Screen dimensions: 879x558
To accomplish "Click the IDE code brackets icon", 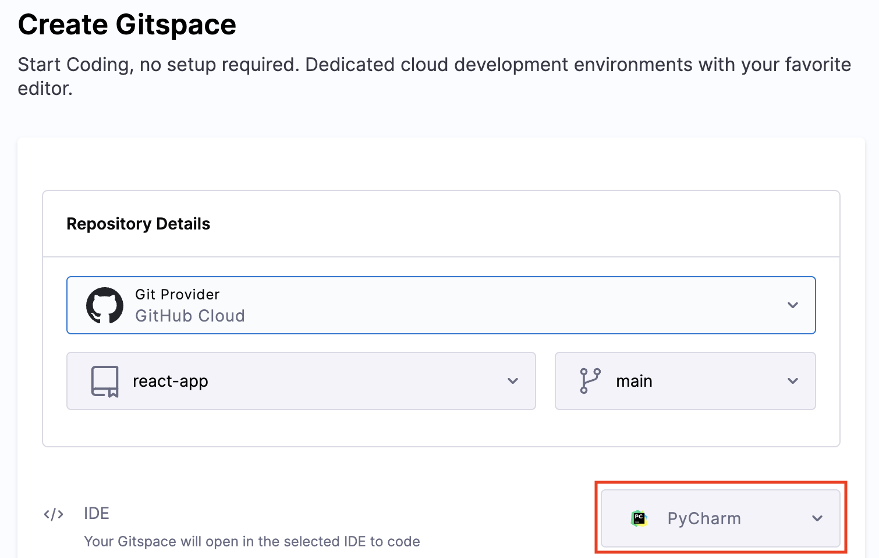I will pos(54,514).
